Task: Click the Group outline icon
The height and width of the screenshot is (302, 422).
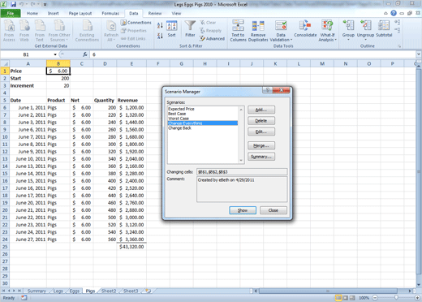Action: point(348,30)
